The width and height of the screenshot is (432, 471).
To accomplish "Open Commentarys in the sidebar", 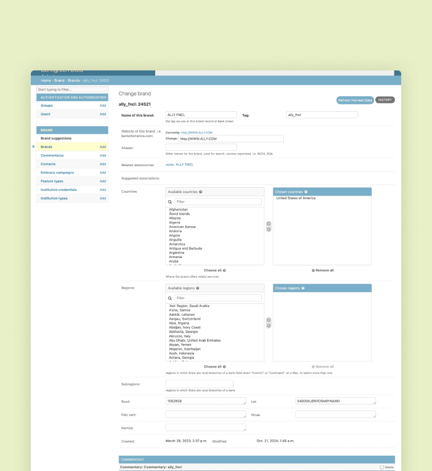I will click(52, 156).
